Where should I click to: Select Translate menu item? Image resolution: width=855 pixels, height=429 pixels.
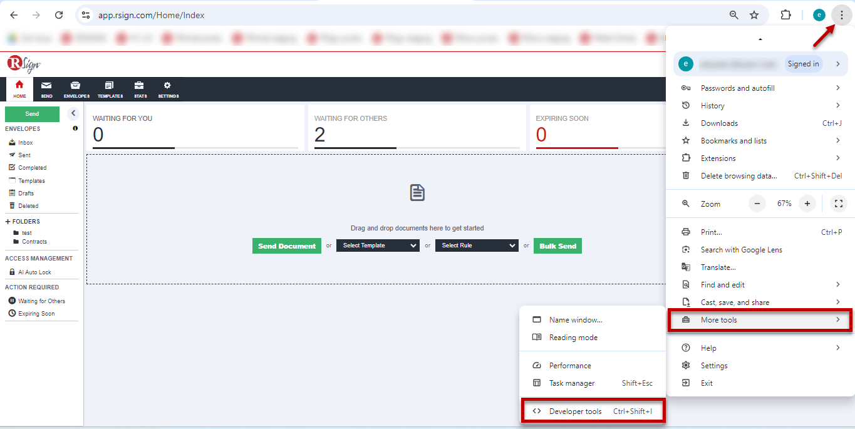(x=760, y=267)
